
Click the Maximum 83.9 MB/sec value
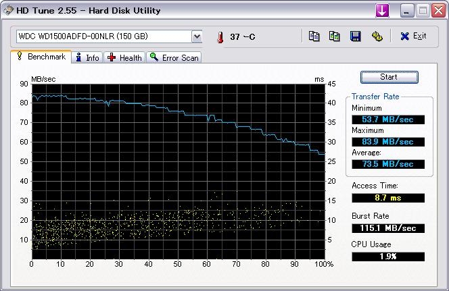[388, 142]
